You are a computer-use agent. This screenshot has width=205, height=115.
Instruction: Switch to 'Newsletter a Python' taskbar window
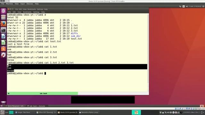[89, 112]
